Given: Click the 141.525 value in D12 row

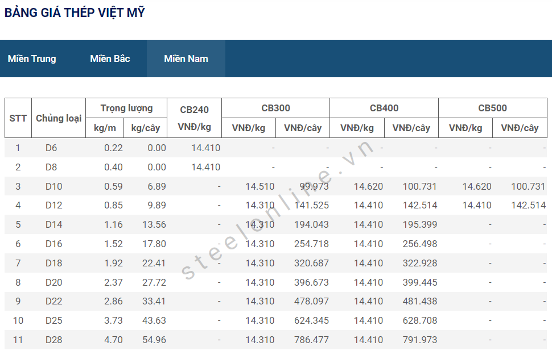Looking at the screenshot, I should pyautogui.click(x=311, y=205).
